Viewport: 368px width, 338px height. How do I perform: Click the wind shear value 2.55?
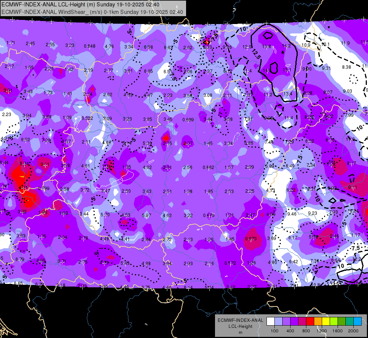[x=50, y=45]
